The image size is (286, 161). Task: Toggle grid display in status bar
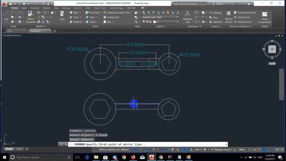coord(132,149)
